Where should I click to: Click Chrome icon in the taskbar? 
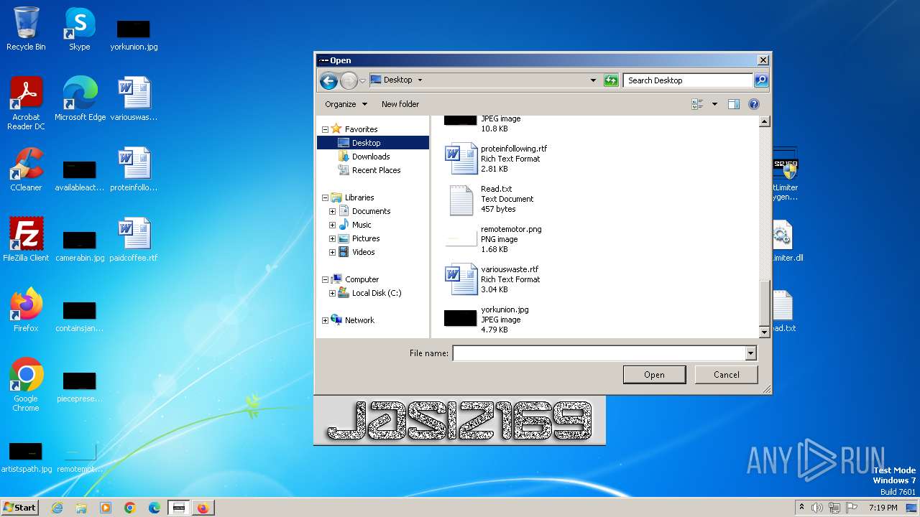tap(130, 508)
